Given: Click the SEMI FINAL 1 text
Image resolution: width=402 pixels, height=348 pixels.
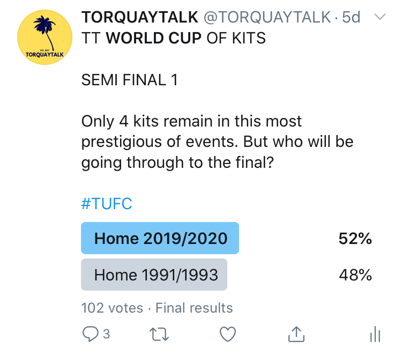Looking at the screenshot, I should point(129,80).
